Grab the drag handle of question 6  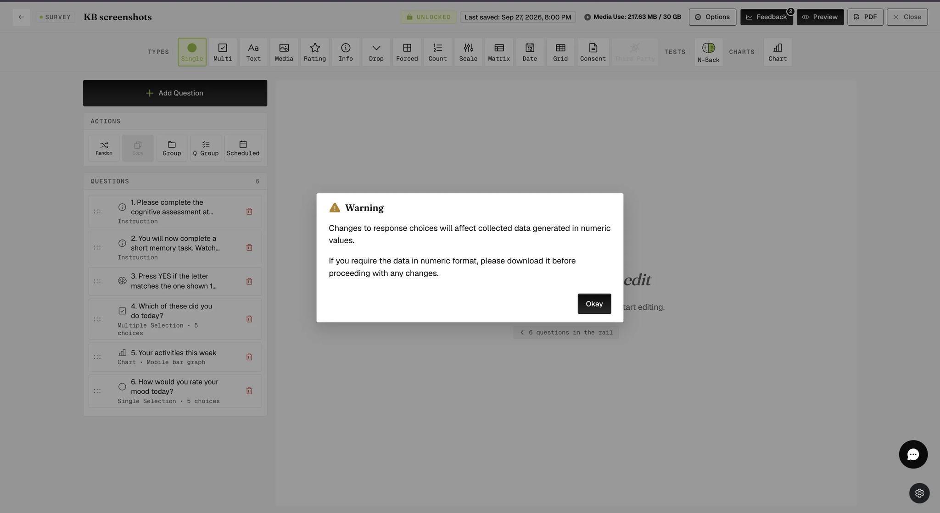tap(97, 391)
